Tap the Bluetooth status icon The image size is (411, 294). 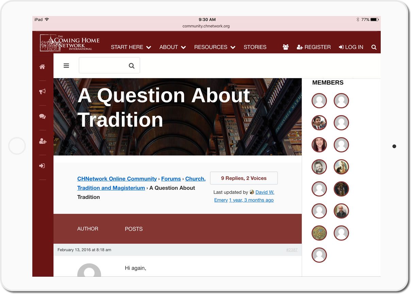coord(358,20)
